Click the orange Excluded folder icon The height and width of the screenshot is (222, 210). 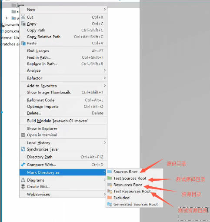click(110, 198)
